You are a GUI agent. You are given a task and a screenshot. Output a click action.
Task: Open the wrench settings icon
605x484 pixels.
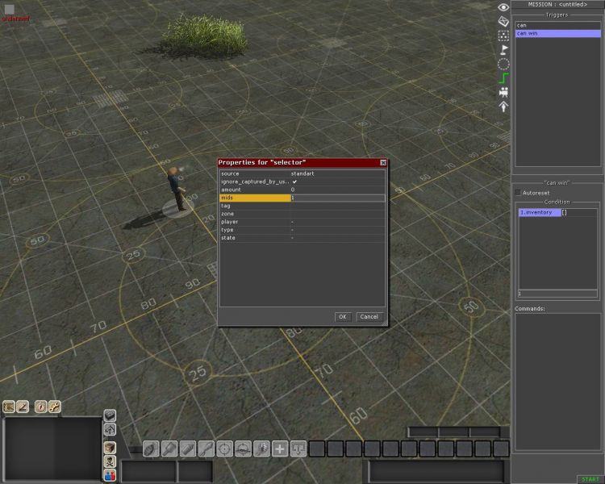tap(54, 407)
